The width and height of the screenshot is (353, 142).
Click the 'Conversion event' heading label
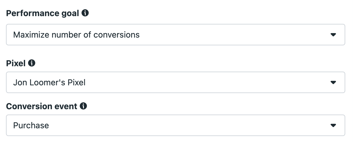[x=42, y=106]
